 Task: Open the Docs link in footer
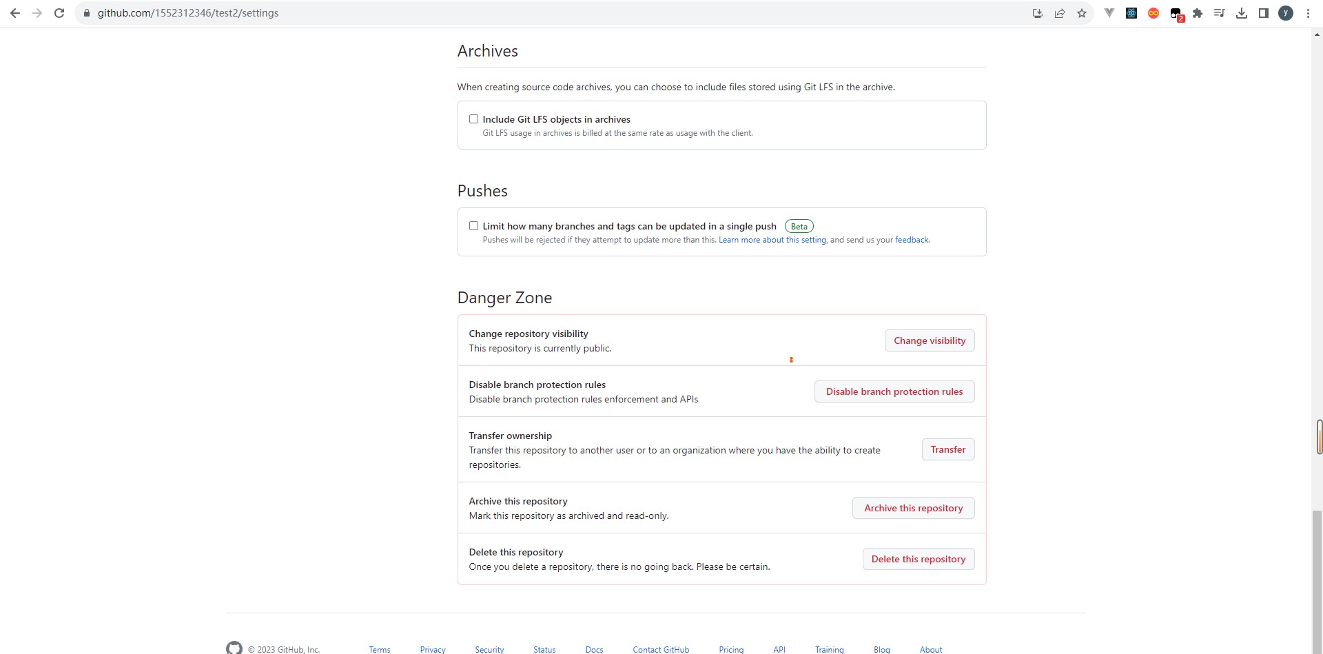(x=594, y=649)
